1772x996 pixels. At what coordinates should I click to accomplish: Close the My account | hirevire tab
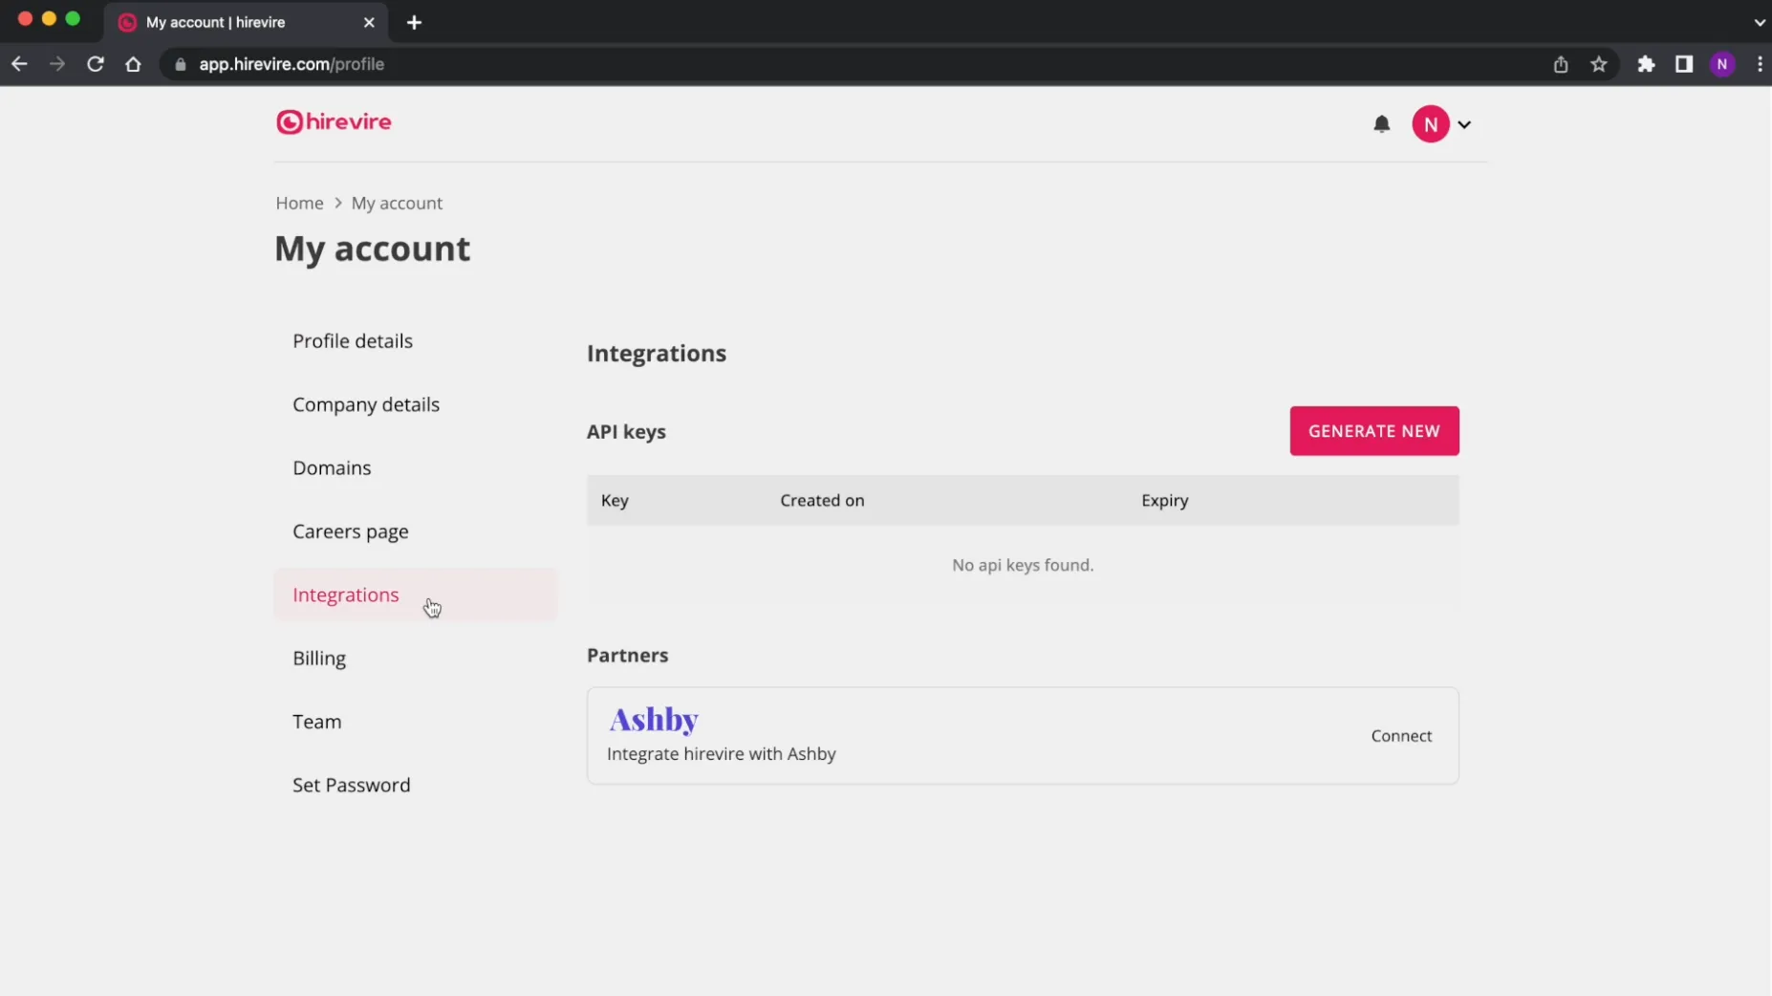[x=369, y=22]
